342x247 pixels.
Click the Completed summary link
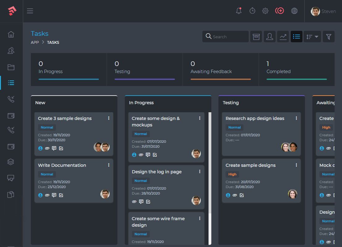click(278, 71)
